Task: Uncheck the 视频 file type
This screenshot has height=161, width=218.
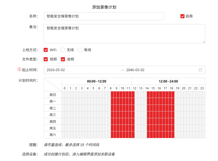Action: point(46,59)
